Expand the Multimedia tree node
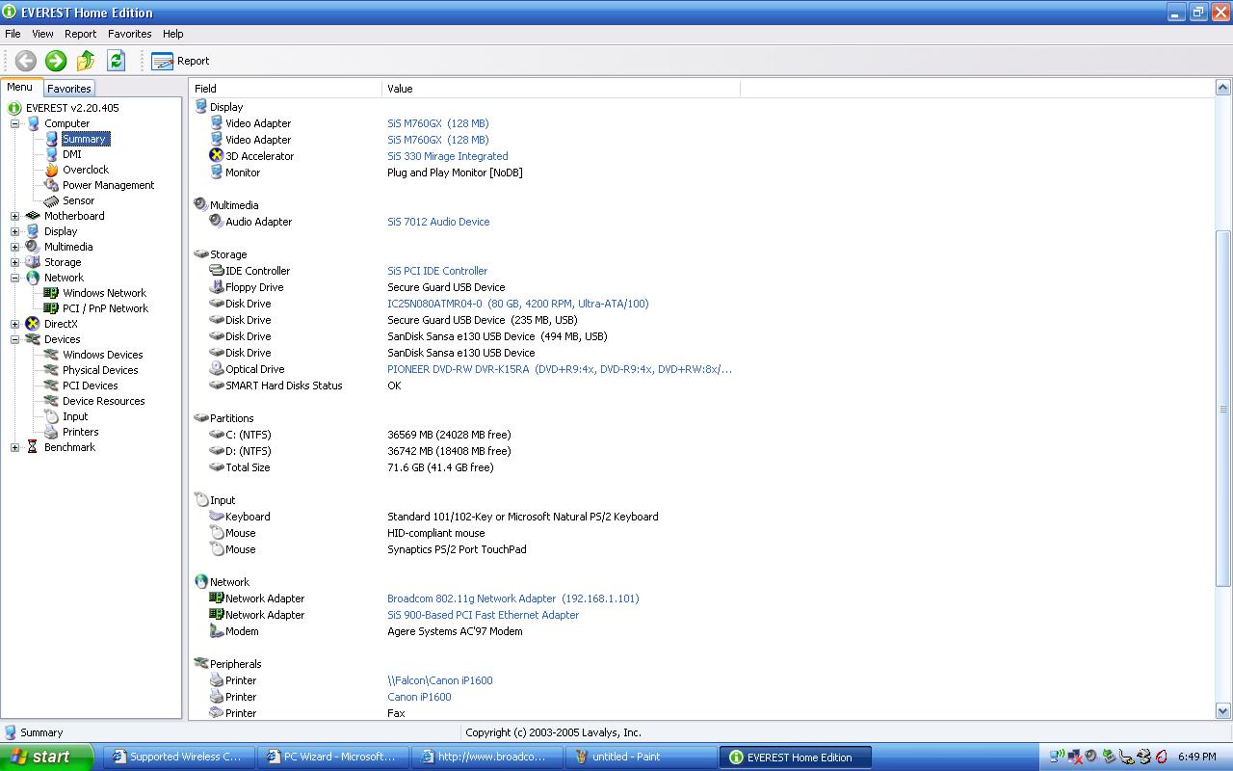 click(14, 247)
